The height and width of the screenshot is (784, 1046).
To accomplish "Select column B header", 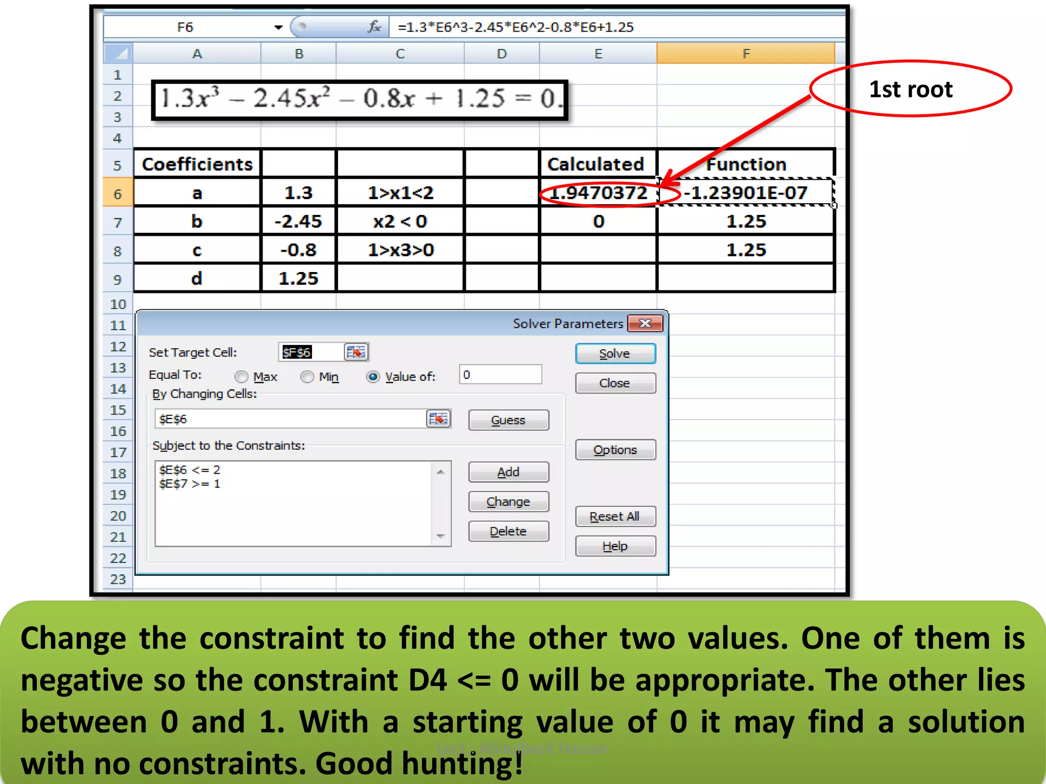I will click(x=299, y=53).
